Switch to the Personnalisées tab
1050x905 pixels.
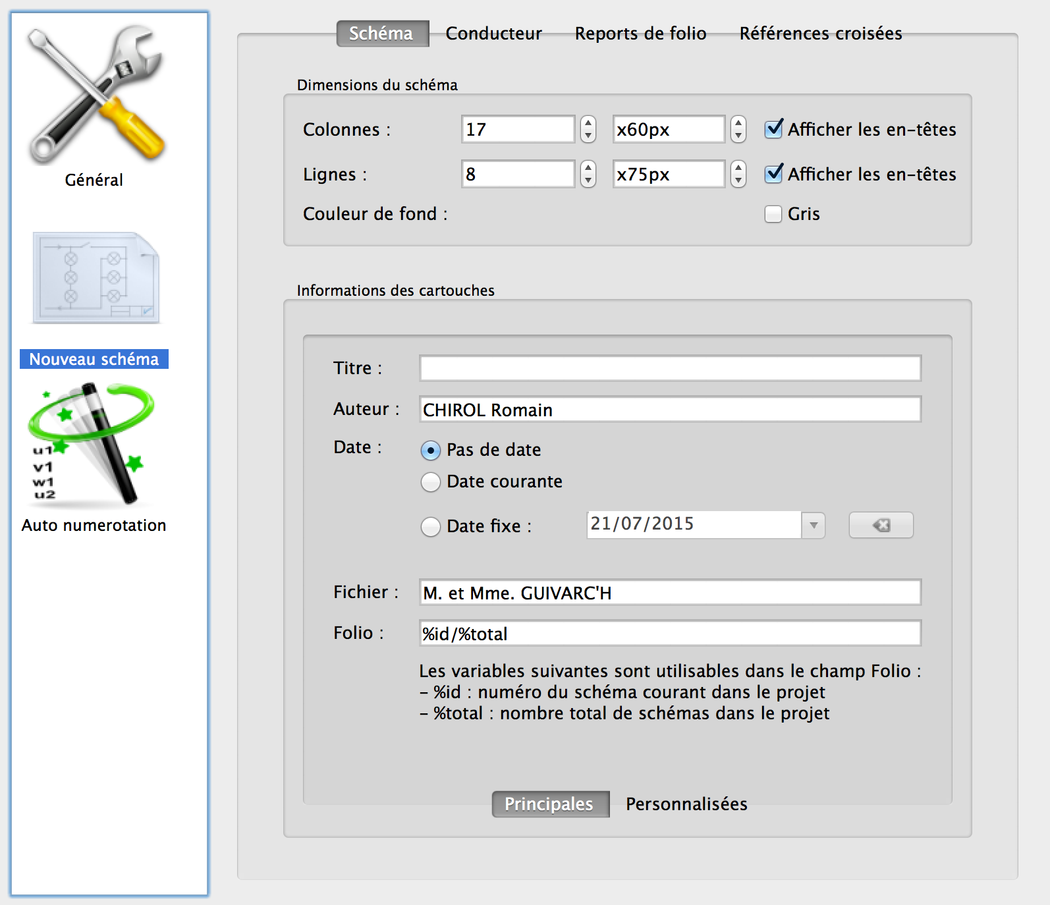click(686, 804)
